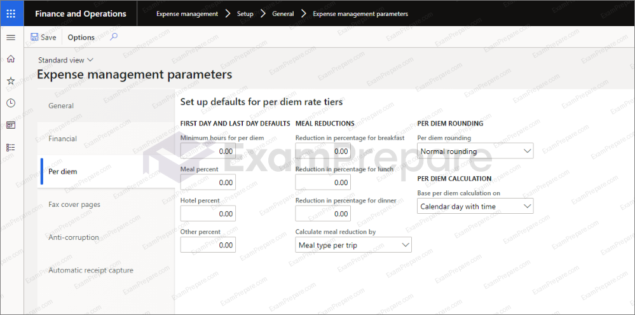Click the Other percent field

[208, 245]
